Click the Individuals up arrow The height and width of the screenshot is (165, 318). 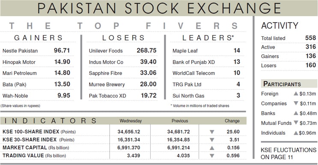coord(296,133)
